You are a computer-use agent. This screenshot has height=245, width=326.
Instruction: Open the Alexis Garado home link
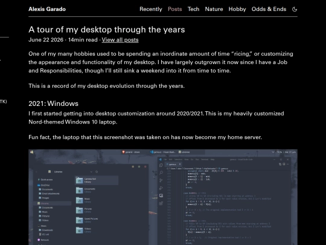tap(47, 9)
